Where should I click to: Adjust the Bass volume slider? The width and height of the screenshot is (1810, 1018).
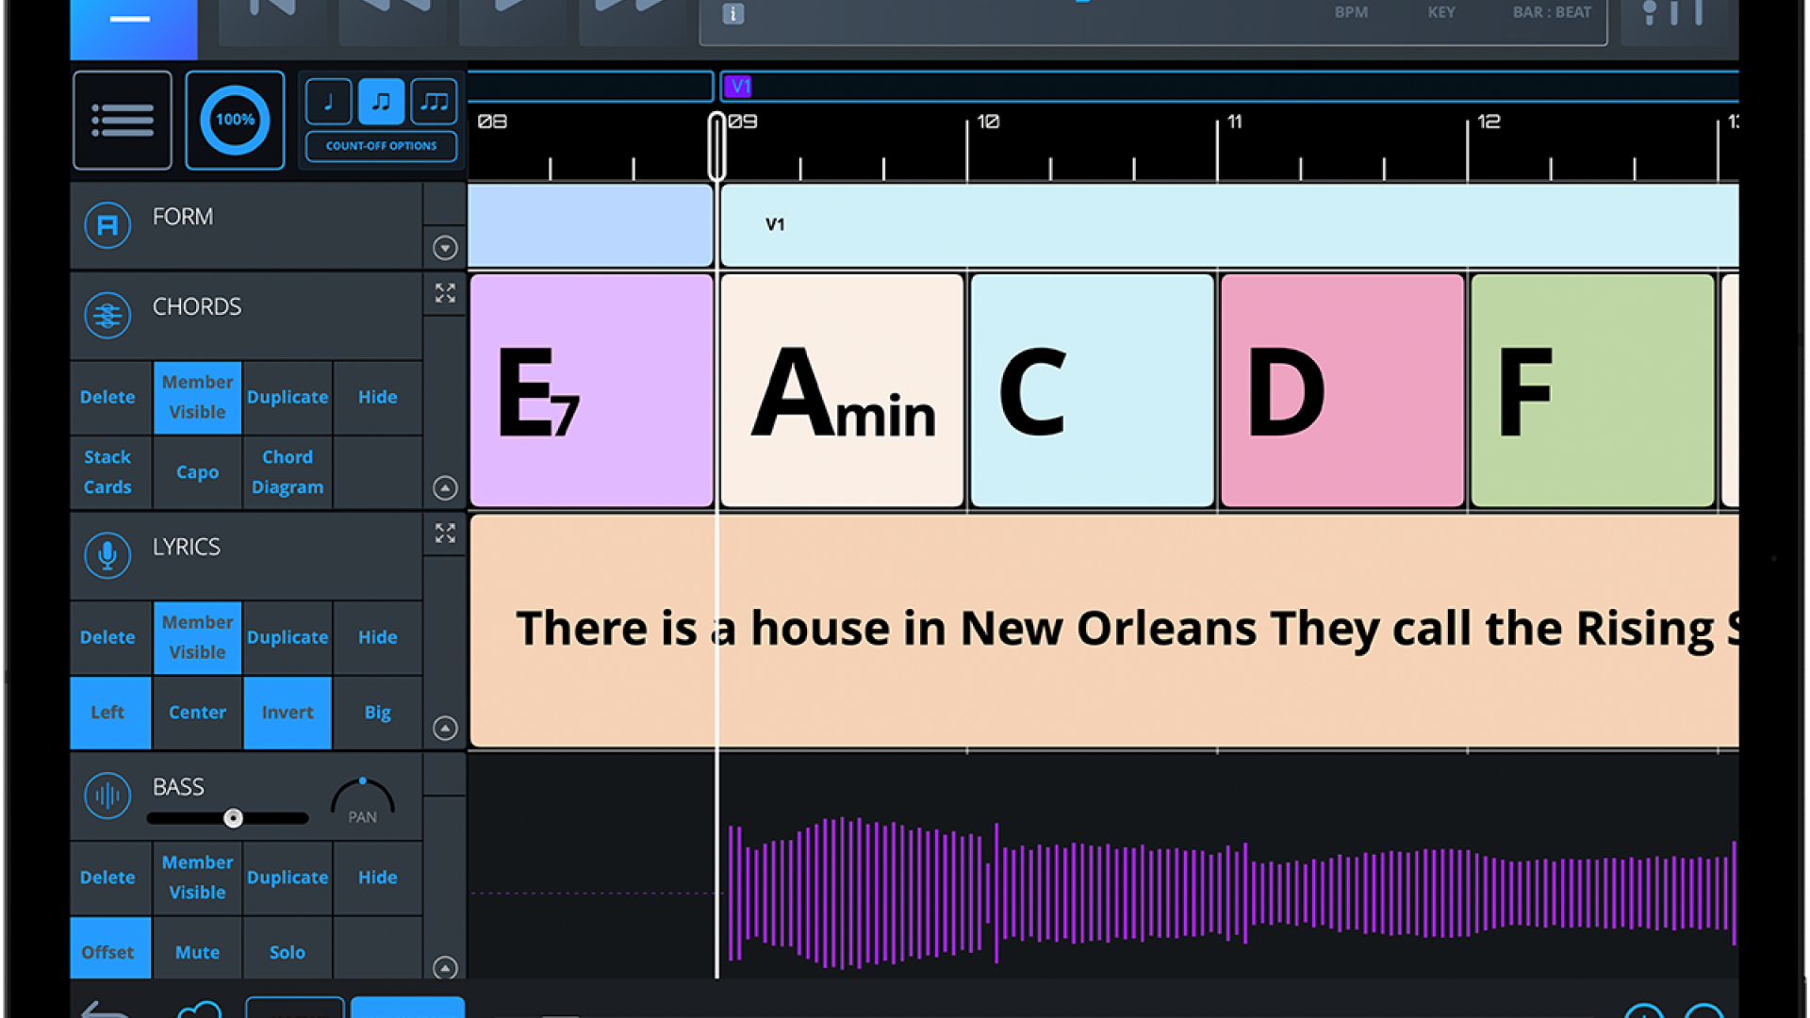click(x=233, y=818)
